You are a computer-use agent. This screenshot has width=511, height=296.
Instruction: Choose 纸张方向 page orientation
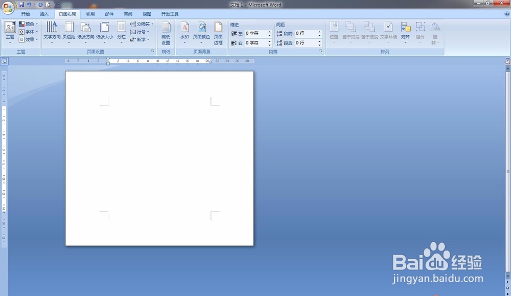point(86,33)
